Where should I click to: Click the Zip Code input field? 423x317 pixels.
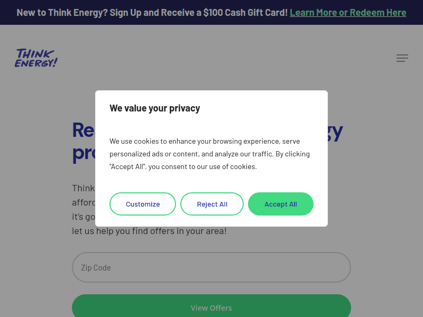coord(212,267)
